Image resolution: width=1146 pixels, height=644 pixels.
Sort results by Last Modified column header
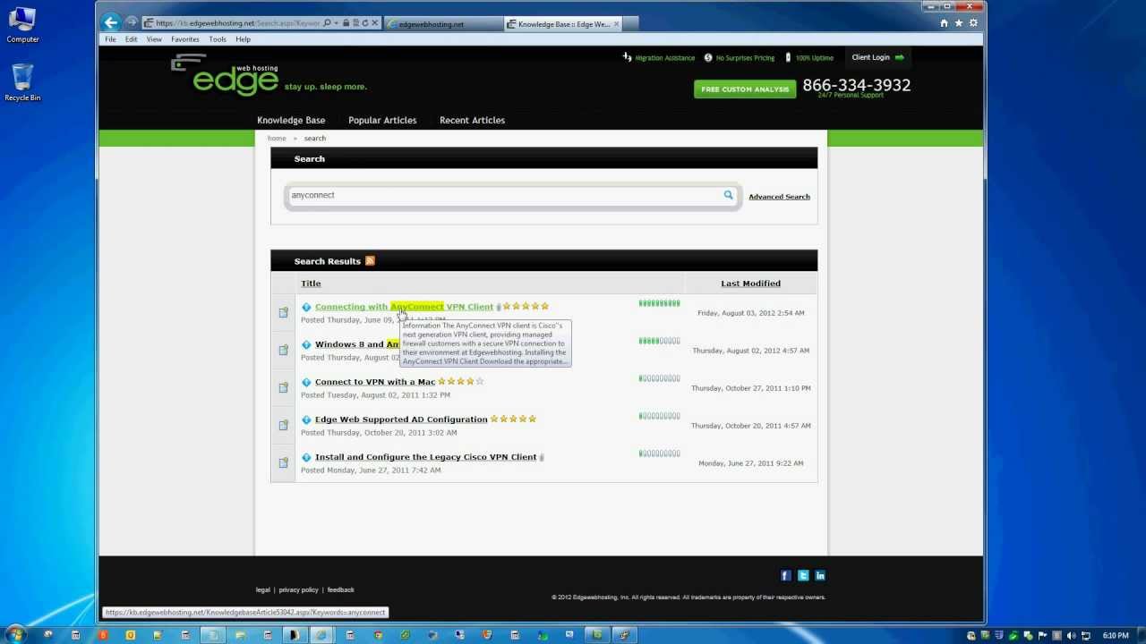pyautogui.click(x=750, y=284)
